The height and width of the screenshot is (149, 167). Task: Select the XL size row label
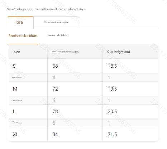point(15,134)
